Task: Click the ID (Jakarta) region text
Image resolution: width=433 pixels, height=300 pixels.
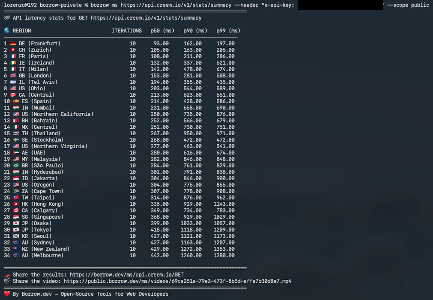Action: (x=40, y=178)
